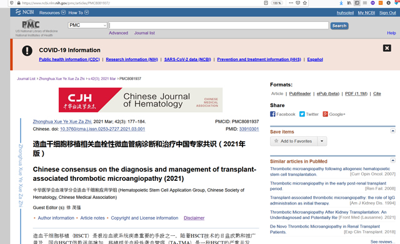
Task: Click the lock site security icon
Action: (19, 3)
